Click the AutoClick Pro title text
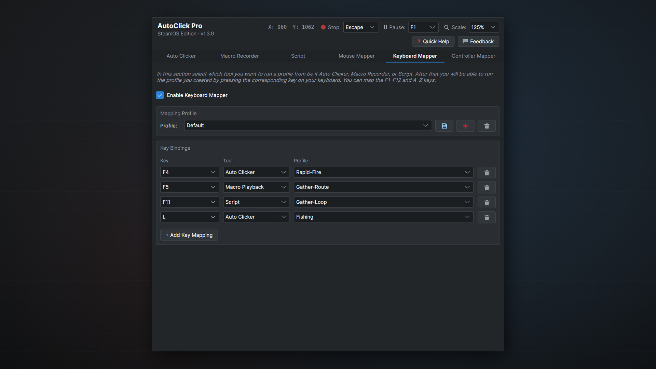 (180, 26)
